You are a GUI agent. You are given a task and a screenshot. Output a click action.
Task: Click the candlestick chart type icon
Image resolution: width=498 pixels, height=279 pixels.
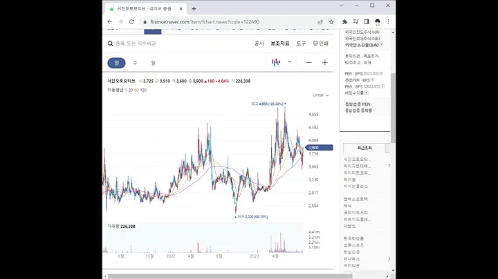click(276, 62)
